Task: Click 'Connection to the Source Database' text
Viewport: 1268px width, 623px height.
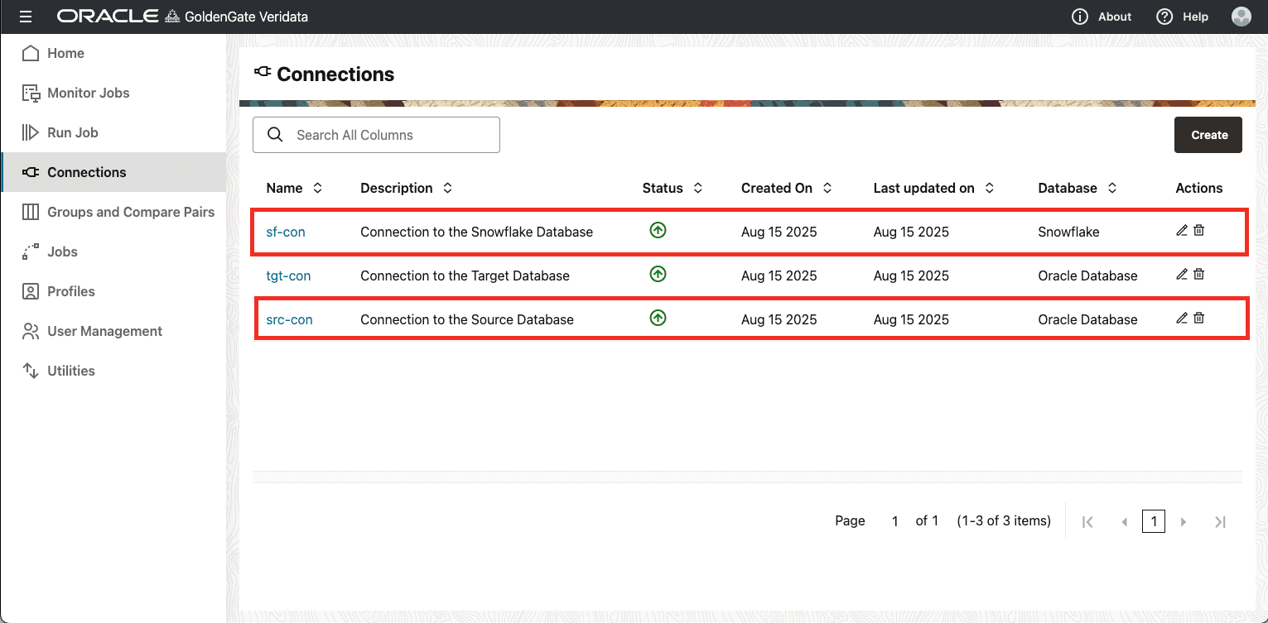Action: [467, 319]
